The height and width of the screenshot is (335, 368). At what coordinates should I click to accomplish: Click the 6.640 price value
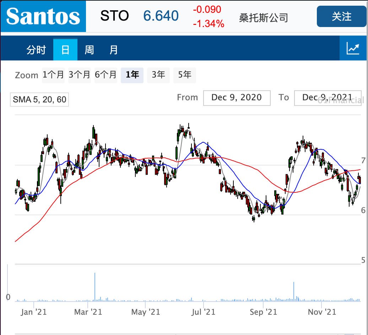[161, 16]
